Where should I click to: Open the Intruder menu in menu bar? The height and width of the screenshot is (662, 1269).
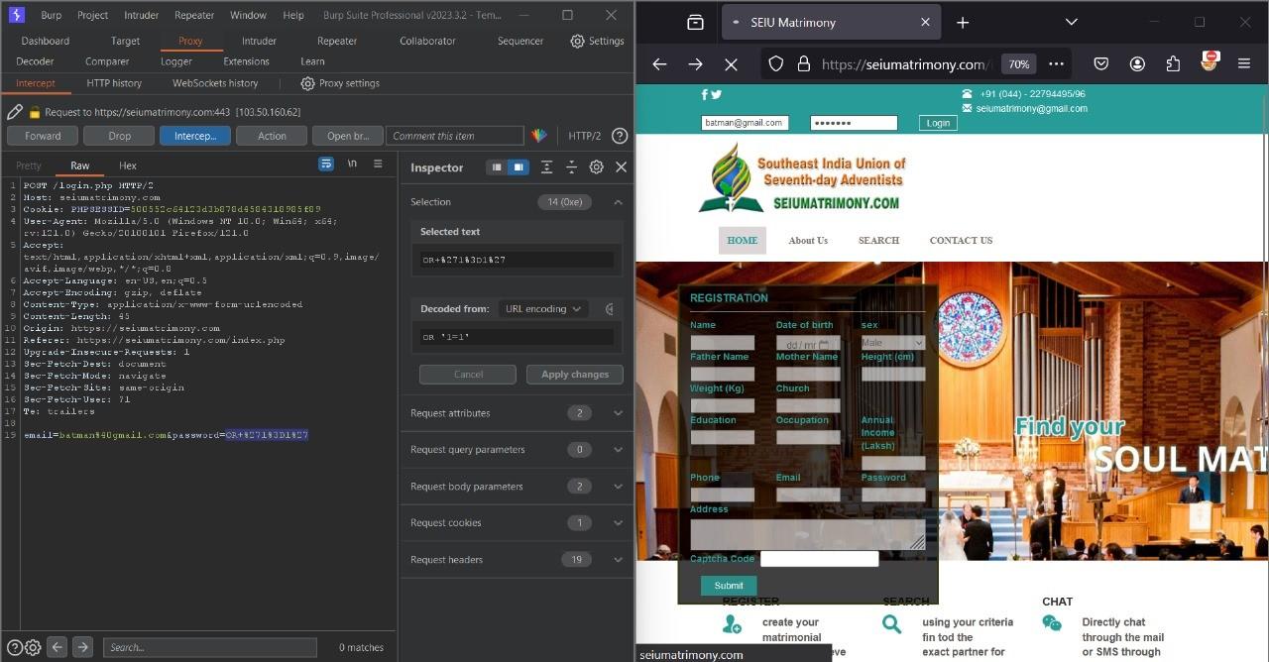[x=142, y=15]
